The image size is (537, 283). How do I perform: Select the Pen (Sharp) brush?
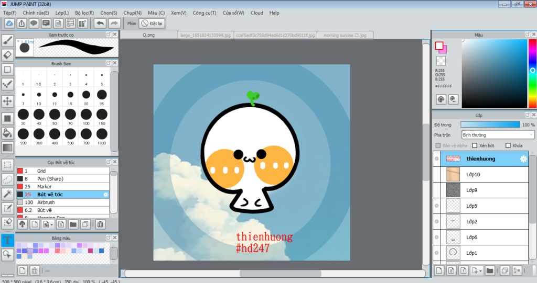[x=63, y=179]
